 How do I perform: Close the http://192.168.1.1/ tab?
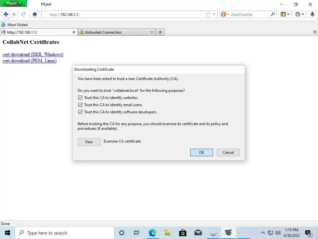(x=74, y=32)
